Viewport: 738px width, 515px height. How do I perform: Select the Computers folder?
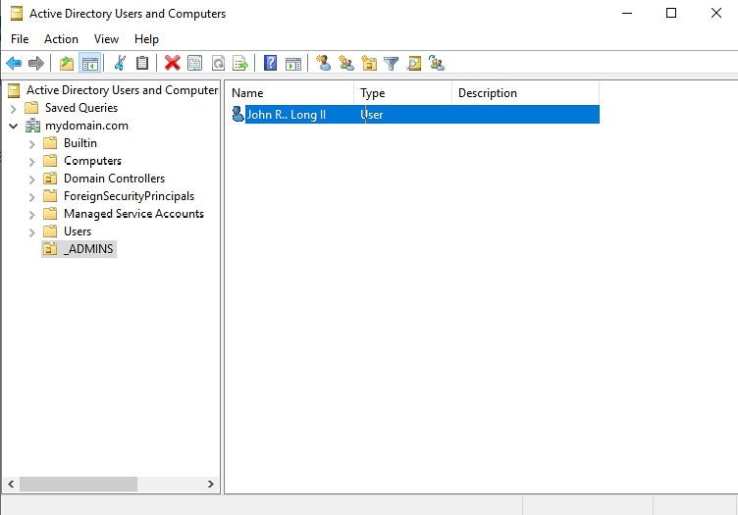tap(92, 161)
